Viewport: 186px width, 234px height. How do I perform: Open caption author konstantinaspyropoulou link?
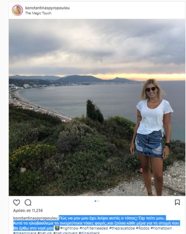(35, 218)
